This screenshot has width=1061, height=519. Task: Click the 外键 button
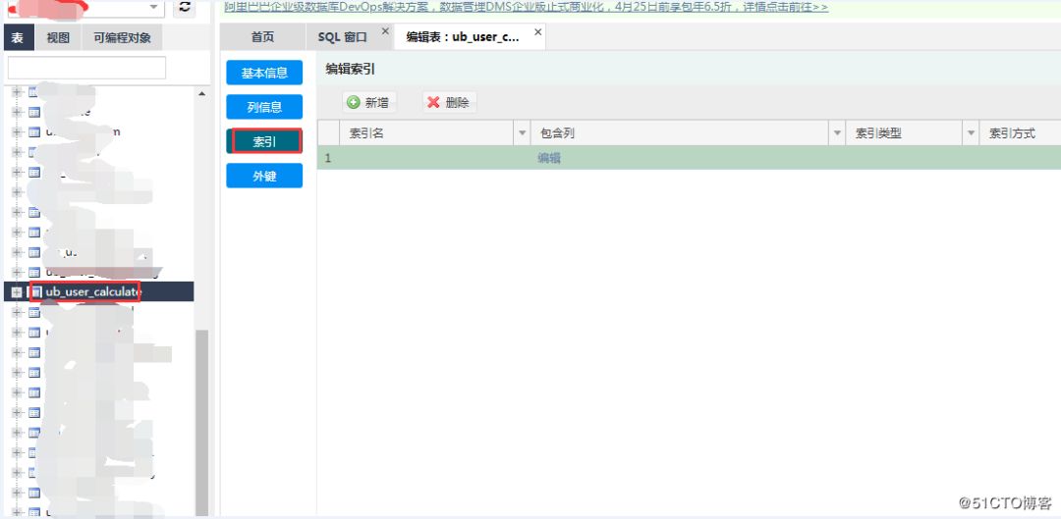(x=264, y=176)
